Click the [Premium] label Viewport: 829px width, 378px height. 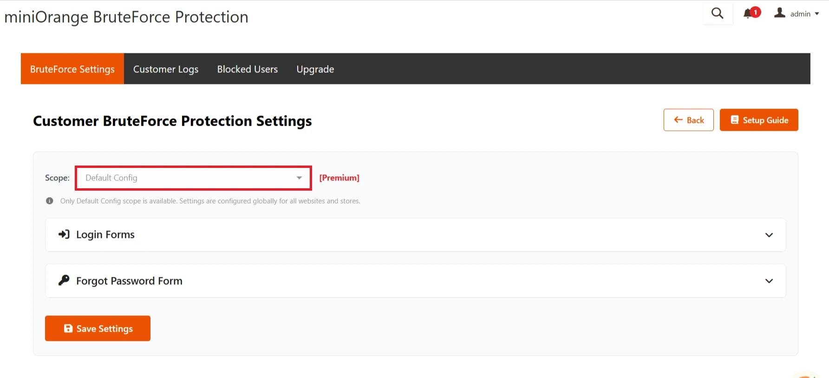[x=339, y=178]
